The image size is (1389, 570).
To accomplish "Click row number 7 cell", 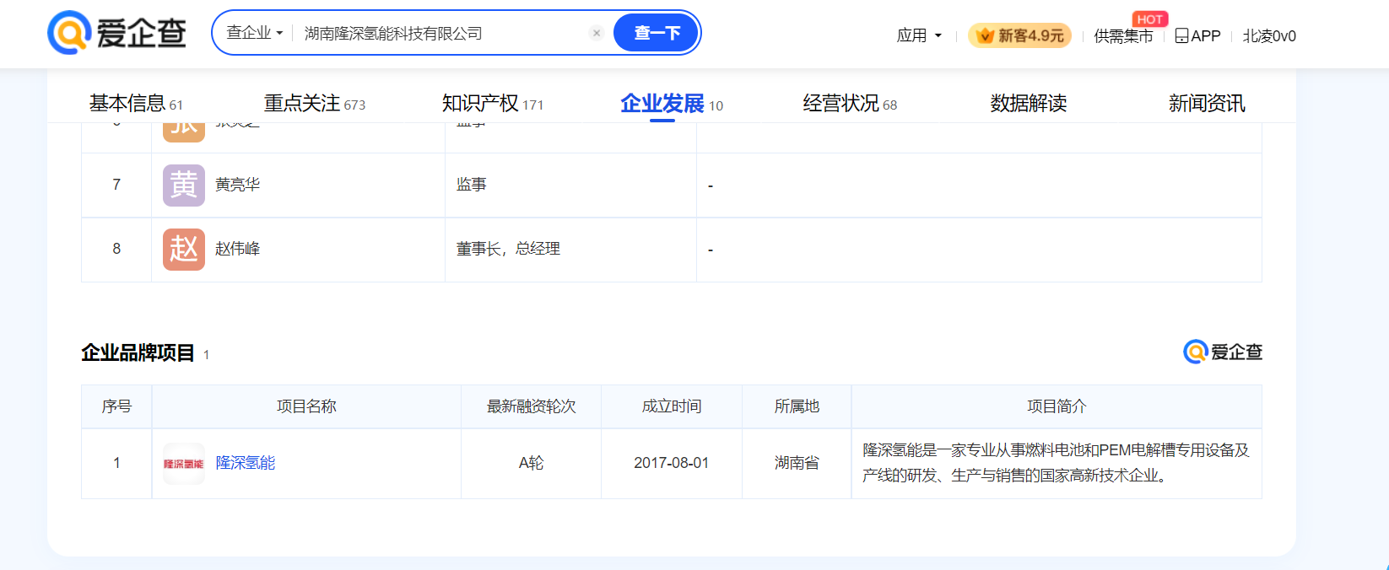I will [116, 185].
